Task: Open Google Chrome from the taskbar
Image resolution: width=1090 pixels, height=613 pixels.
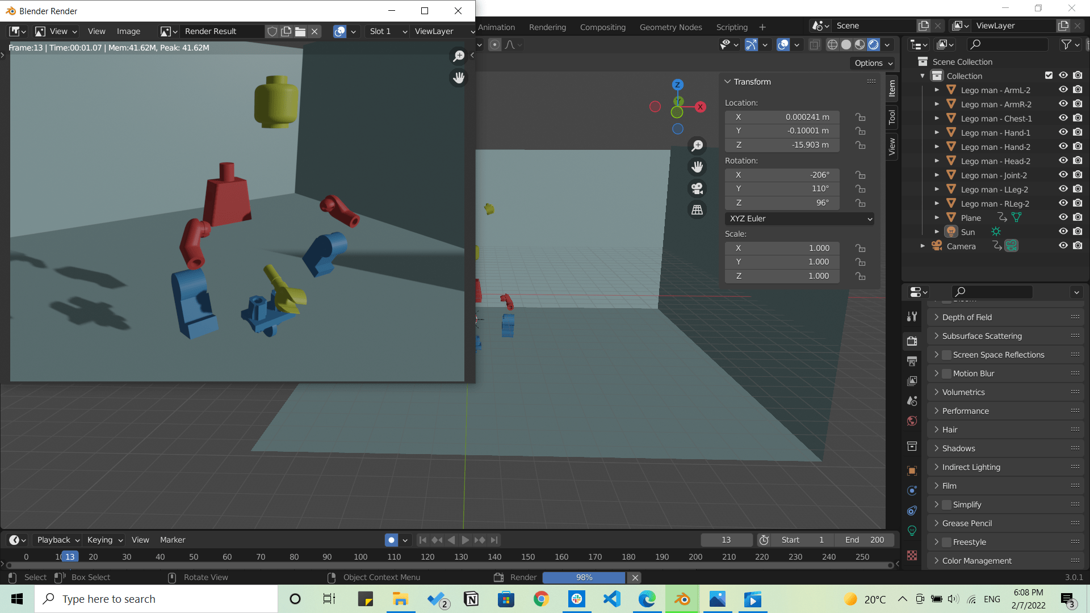Action: pos(541,599)
